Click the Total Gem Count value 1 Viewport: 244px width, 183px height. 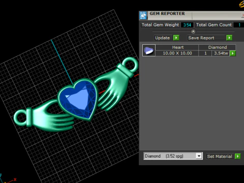tap(239, 25)
